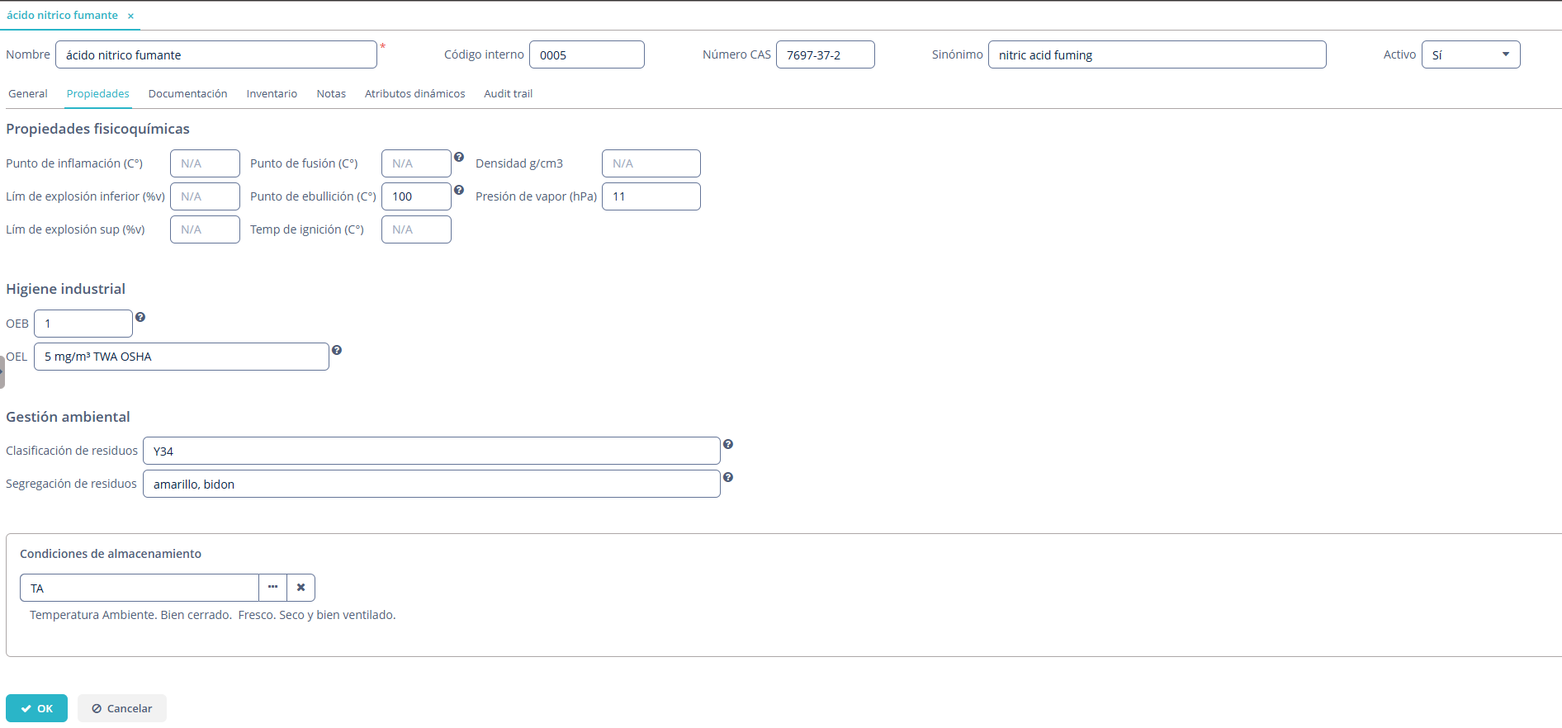Image resolution: width=1562 pixels, height=728 pixels.
Task: Open the Activo dropdown
Action: pos(1470,54)
